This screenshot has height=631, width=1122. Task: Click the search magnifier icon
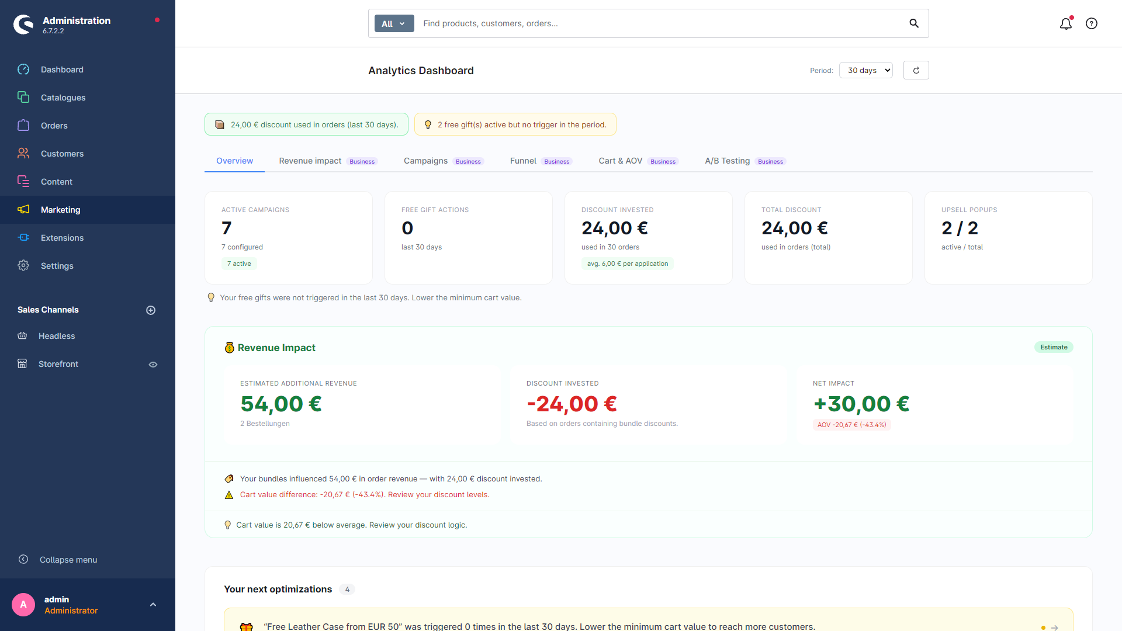click(x=914, y=23)
